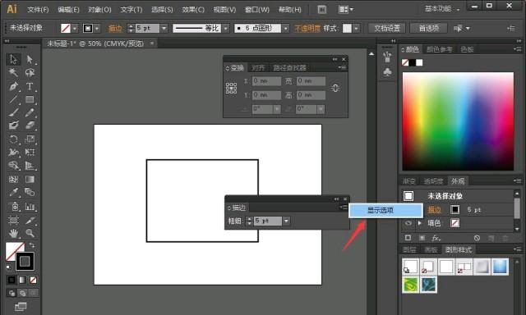Open the 对象(O) menu

coord(99,10)
